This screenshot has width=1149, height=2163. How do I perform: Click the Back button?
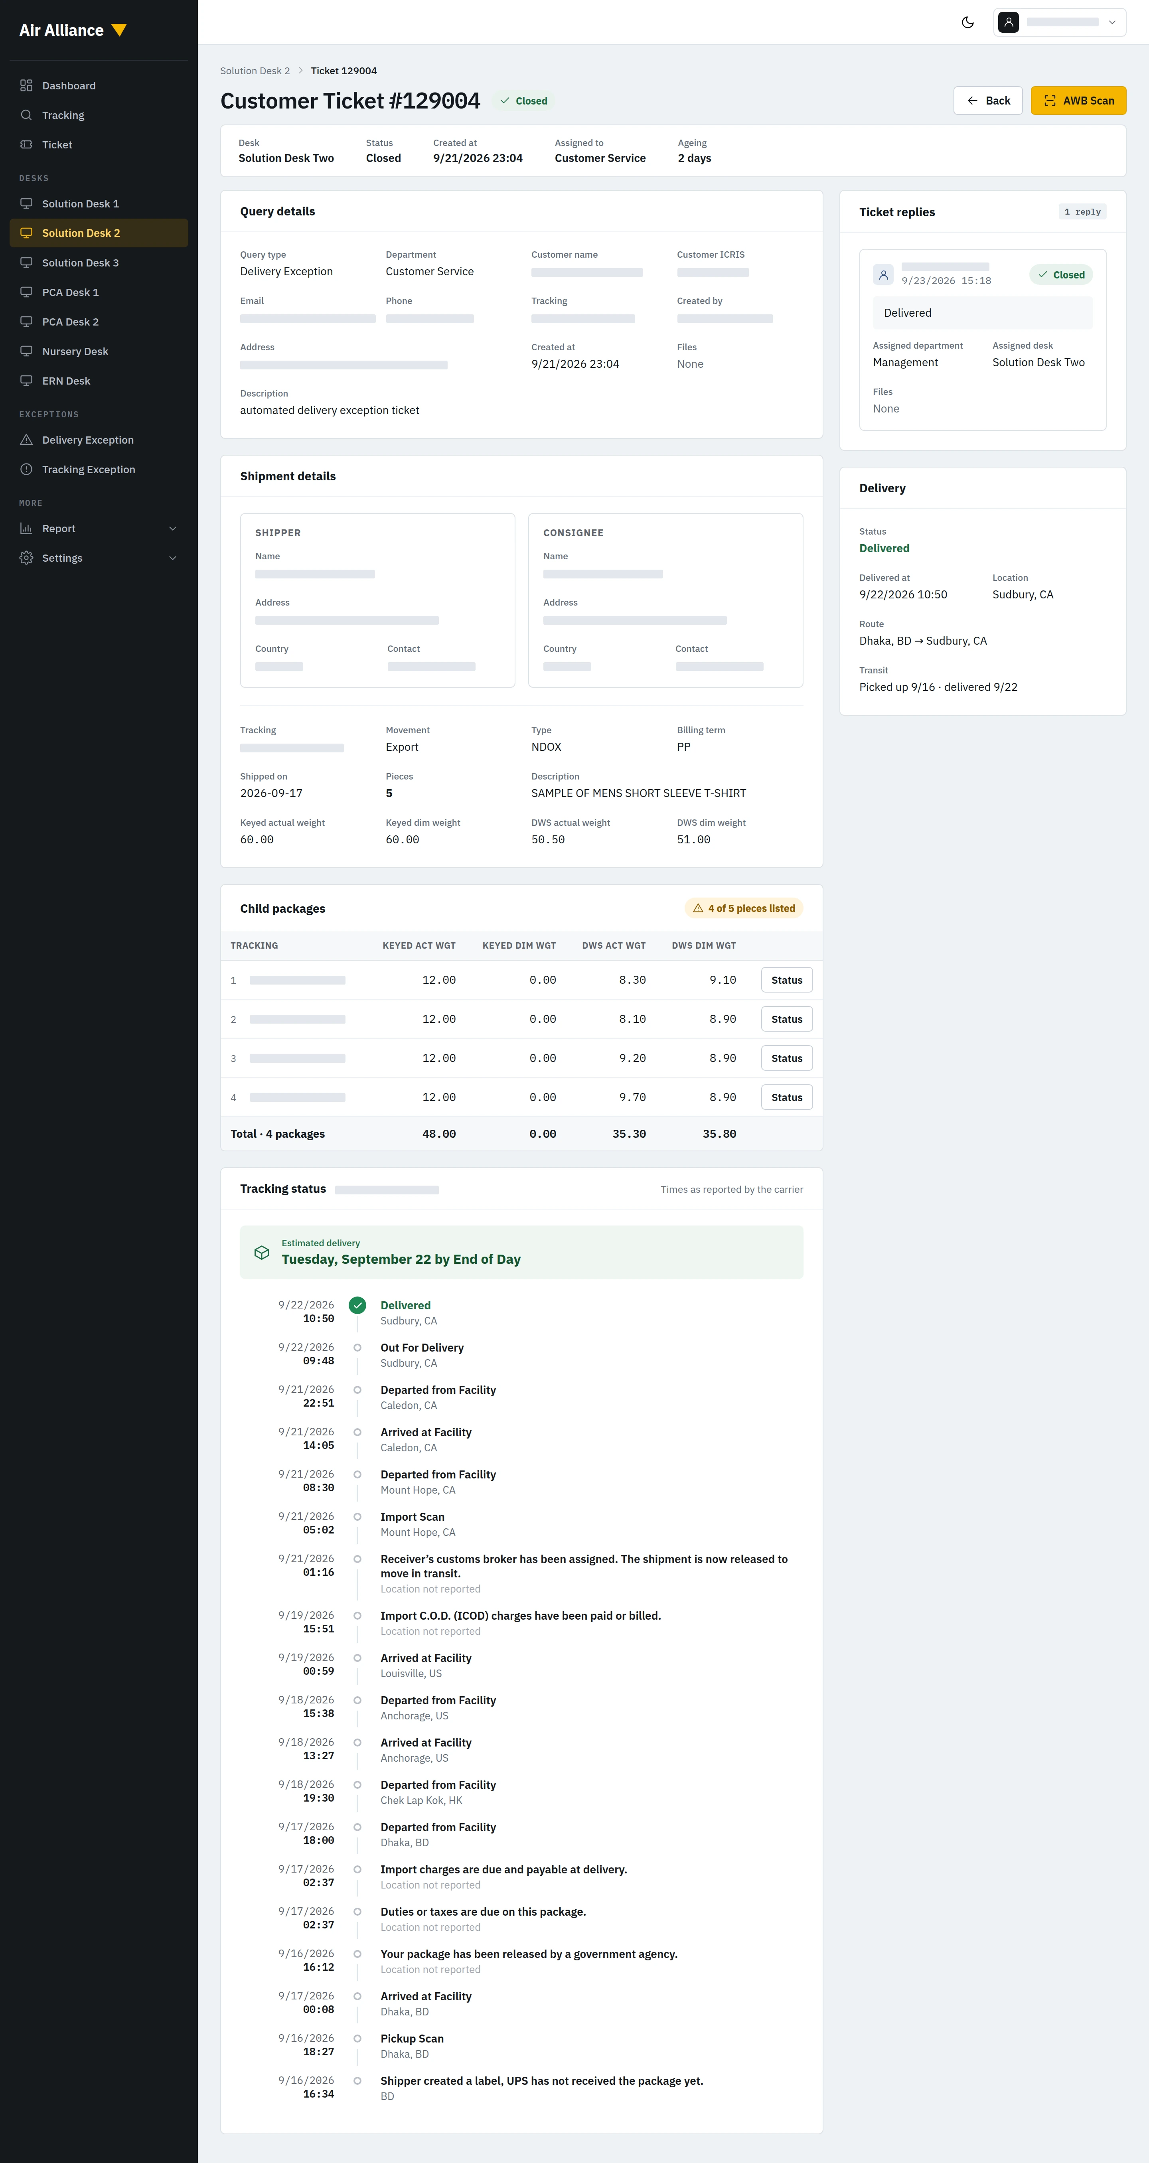(x=988, y=101)
